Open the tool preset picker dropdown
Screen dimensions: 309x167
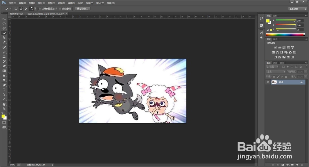tap(10, 9)
